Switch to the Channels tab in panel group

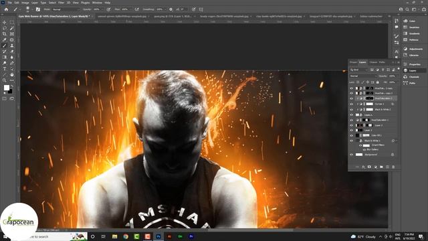[x=373, y=62]
